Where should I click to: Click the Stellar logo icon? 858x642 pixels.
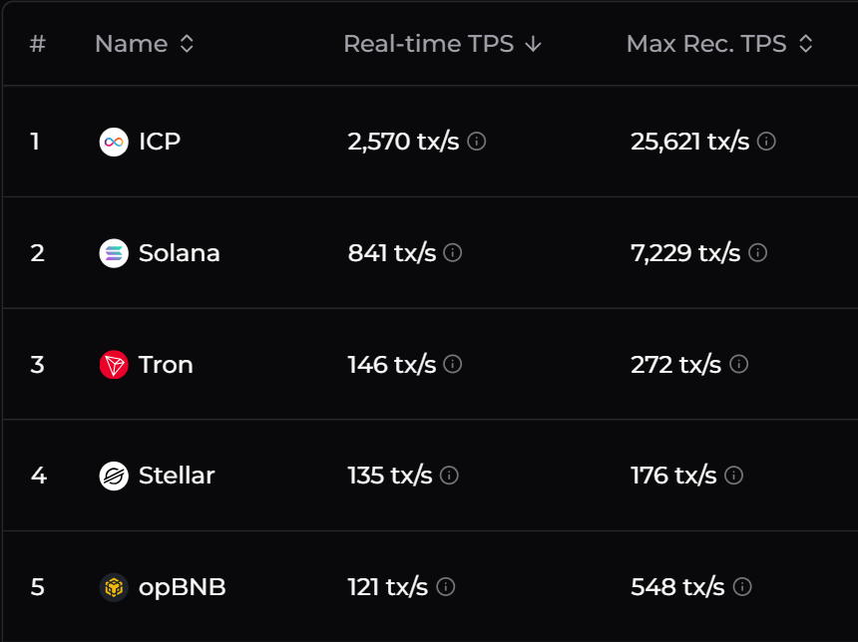[x=114, y=476]
